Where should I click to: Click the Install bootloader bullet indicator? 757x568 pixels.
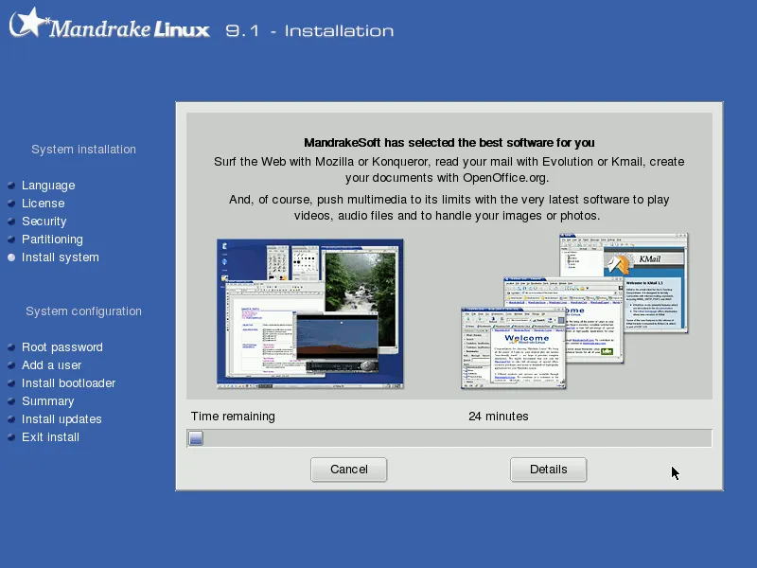tap(11, 383)
